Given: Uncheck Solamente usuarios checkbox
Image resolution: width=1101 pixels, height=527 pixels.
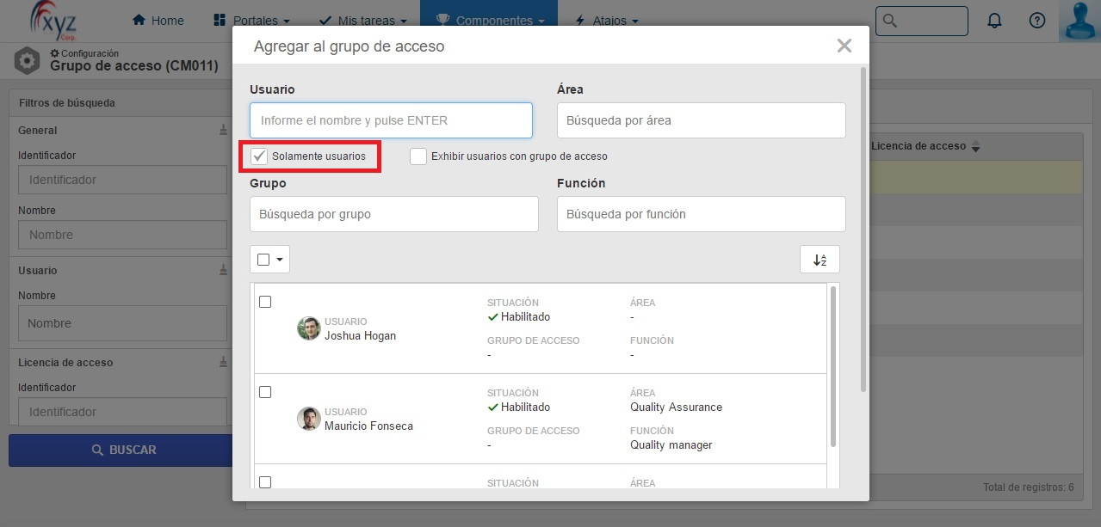Looking at the screenshot, I should (x=259, y=156).
